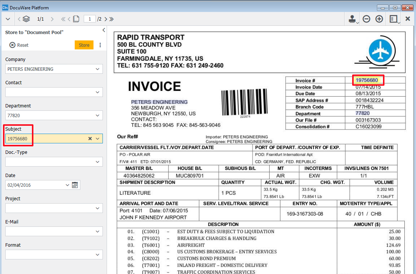Click the orange Store button
This screenshot has width=416, height=274.
(84, 45)
